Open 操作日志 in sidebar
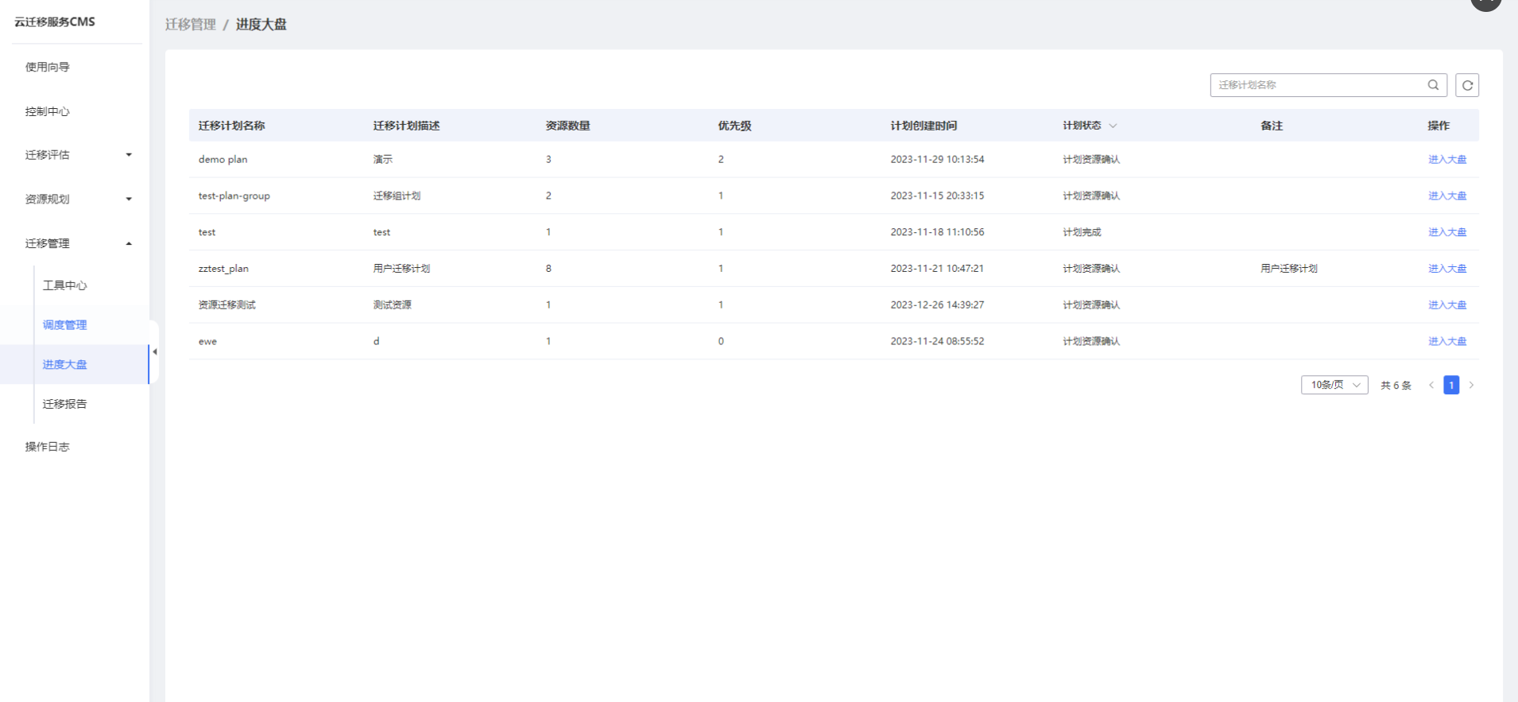The image size is (1518, 702). (48, 447)
